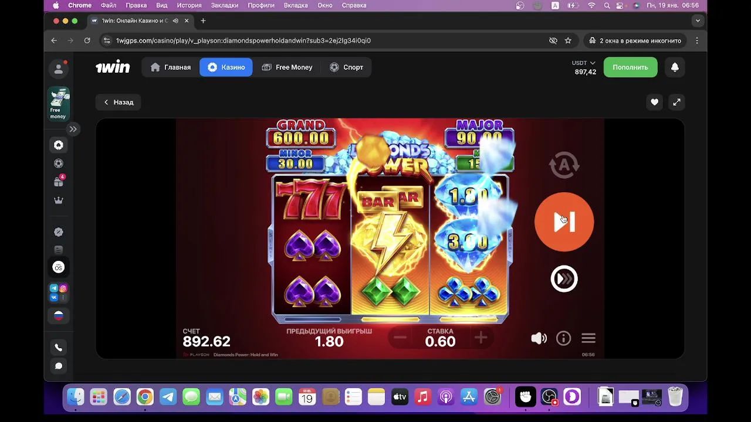Screen dimensions: 751x422
Task: Open the Спорт tab
Action: click(346, 67)
